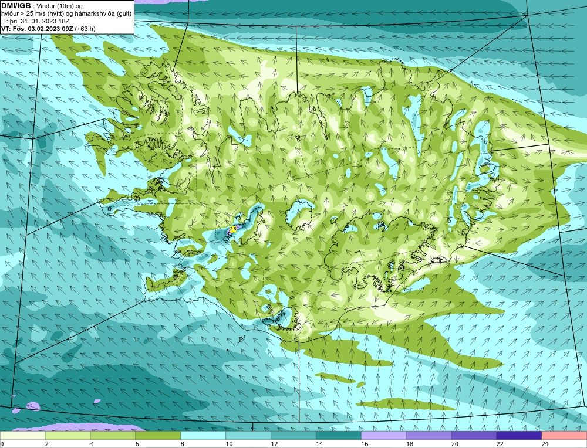Image resolution: width=587 pixels, height=448 pixels.
Task: Select the above 24 m/s pink swatch
Action: 564,435
